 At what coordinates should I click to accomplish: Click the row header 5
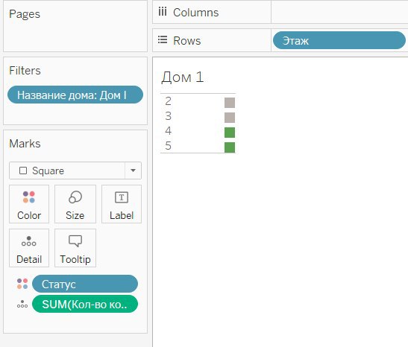(169, 146)
